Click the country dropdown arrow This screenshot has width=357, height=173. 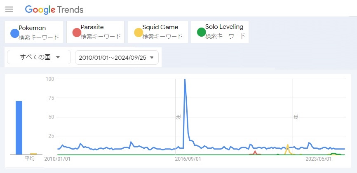click(58, 57)
